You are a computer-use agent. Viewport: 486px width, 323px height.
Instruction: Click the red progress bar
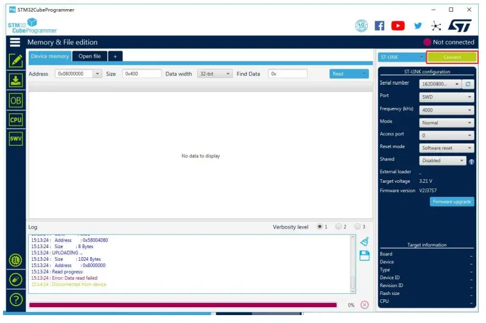pos(183,305)
